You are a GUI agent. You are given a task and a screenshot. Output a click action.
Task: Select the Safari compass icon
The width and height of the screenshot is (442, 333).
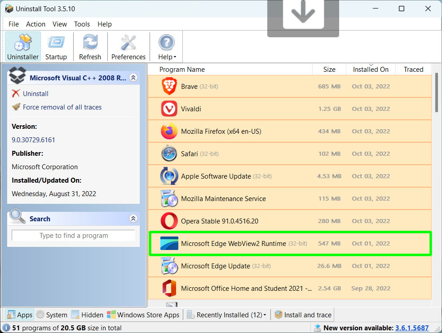169,153
